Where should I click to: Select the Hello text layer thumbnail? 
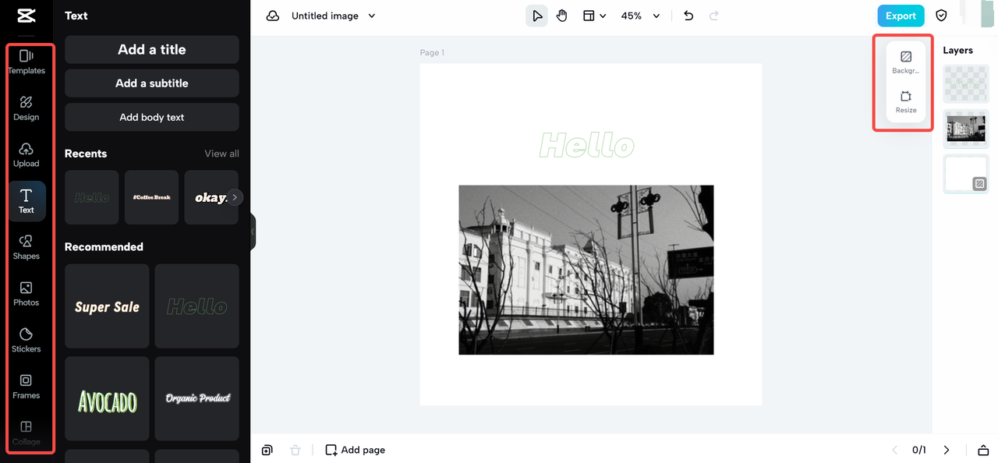click(x=966, y=84)
